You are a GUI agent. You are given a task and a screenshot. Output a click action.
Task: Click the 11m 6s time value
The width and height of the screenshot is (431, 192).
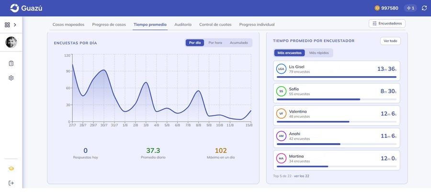(x=388, y=136)
